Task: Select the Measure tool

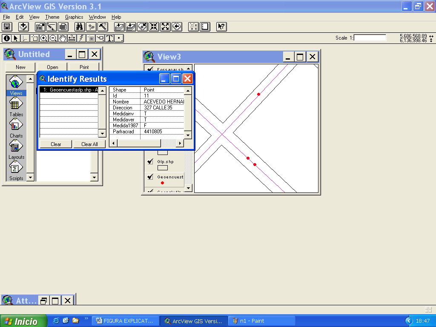Action: pos(72,38)
